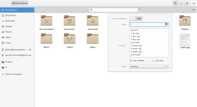Open Lixeira trash in sidebar
Viewport: 197px width, 107px height.
click(x=17, y=43)
